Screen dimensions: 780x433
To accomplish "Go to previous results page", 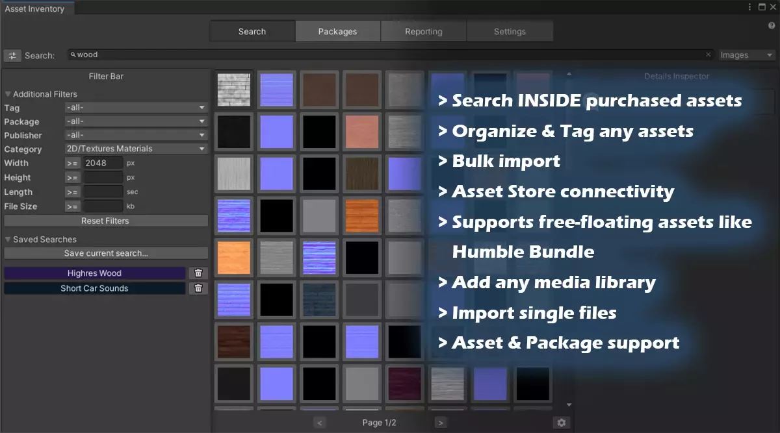I will coord(319,423).
